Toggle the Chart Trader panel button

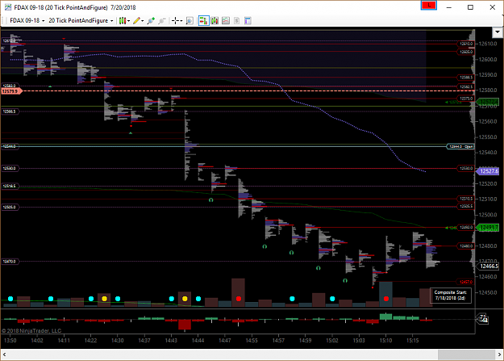click(203, 21)
